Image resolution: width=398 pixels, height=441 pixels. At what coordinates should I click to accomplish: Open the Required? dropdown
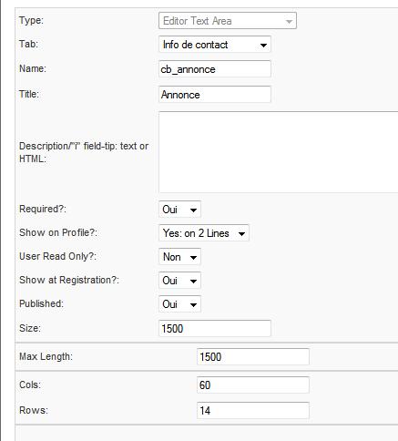[179, 210]
